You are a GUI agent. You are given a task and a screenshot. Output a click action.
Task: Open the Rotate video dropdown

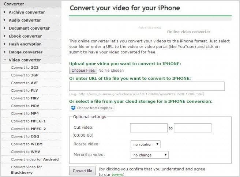(x=145, y=144)
